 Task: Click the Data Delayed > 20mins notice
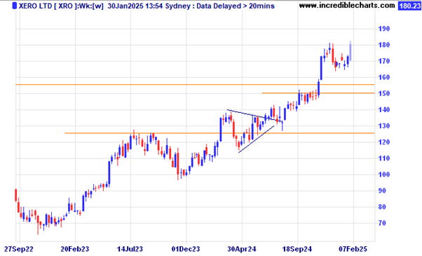point(236,6)
